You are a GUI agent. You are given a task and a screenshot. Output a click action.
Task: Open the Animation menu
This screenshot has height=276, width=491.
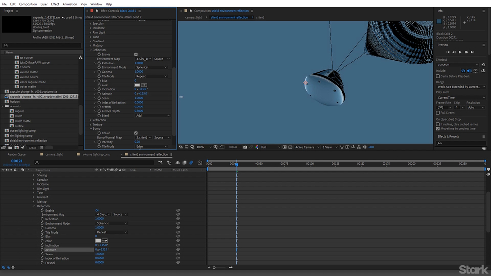[x=69, y=4]
